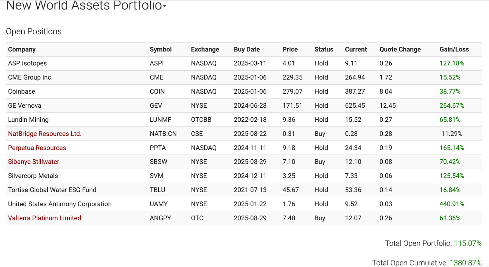The image size is (489, 267).
Task: Select the ASP Isotopes row name
Action: (x=28, y=63)
